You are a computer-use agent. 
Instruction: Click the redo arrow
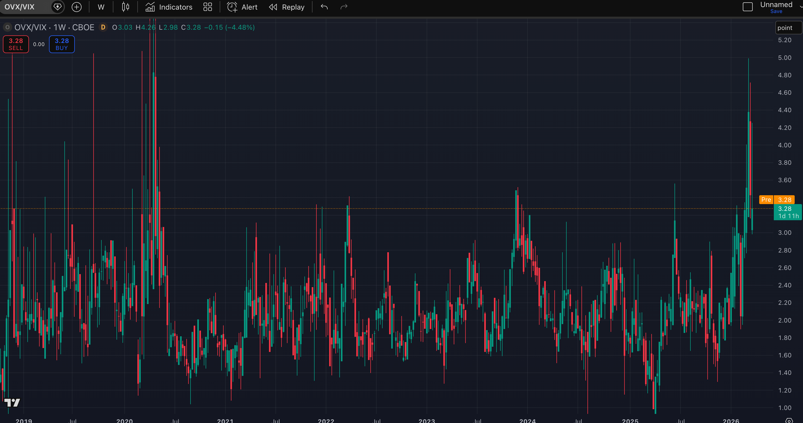[x=344, y=7]
